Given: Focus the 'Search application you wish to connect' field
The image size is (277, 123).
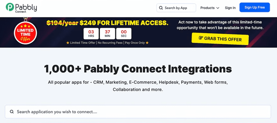Looking at the screenshot, I should point(138,112).
